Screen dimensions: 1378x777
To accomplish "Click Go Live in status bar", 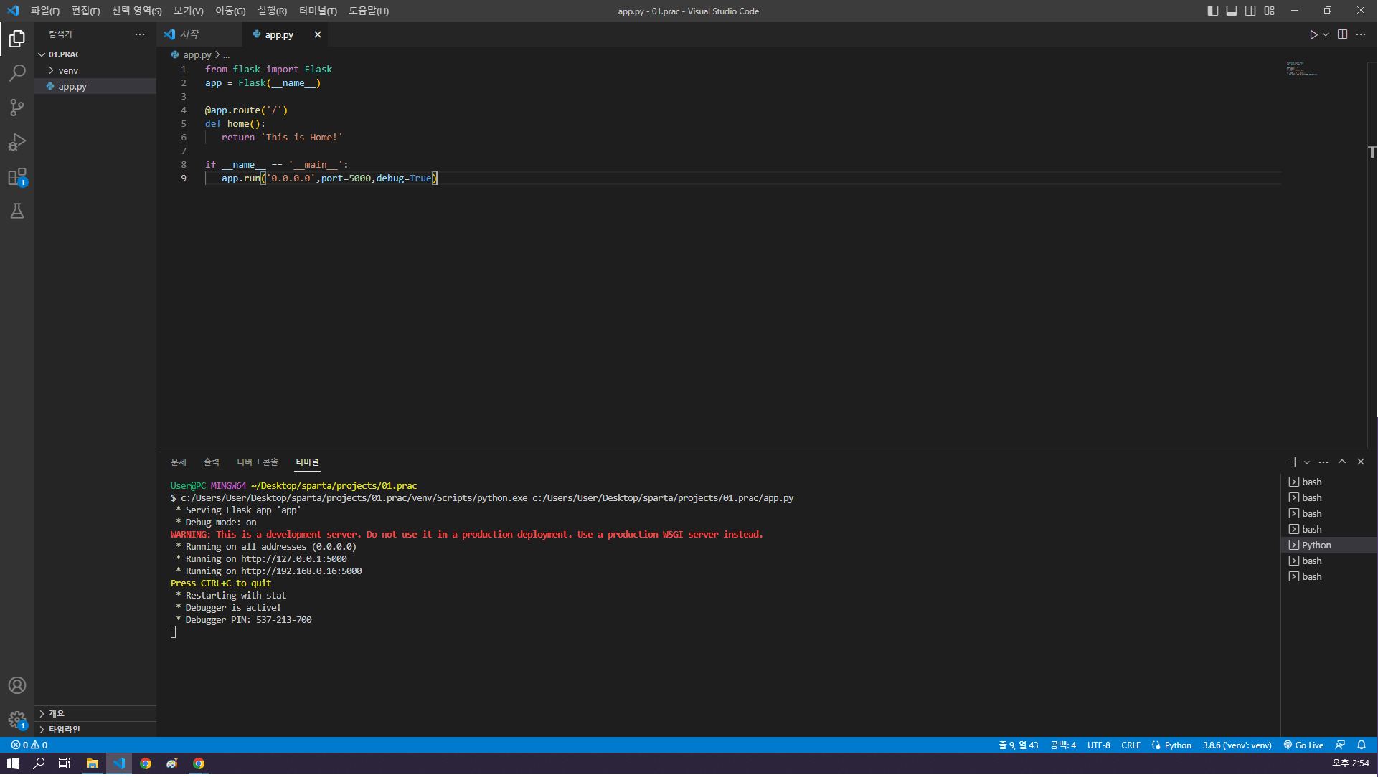I will (1303, 745).
